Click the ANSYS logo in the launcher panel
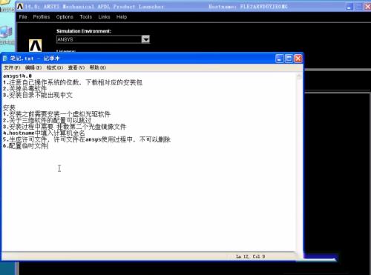Viewport: 371px width, 275px height. 35,45
